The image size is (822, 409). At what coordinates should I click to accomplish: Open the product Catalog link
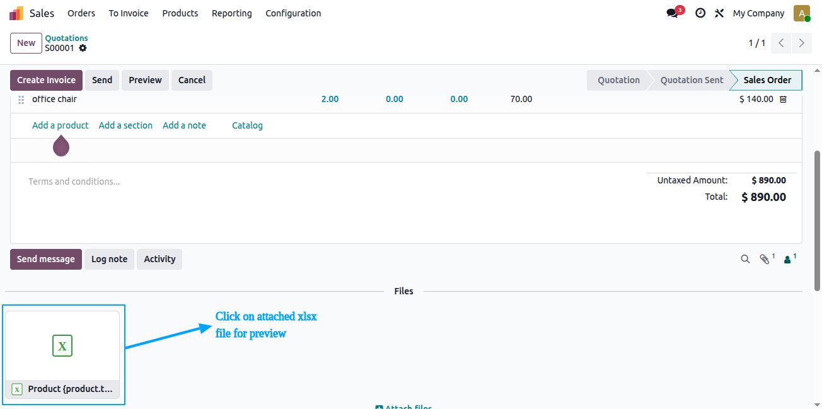tap(247, 125)
